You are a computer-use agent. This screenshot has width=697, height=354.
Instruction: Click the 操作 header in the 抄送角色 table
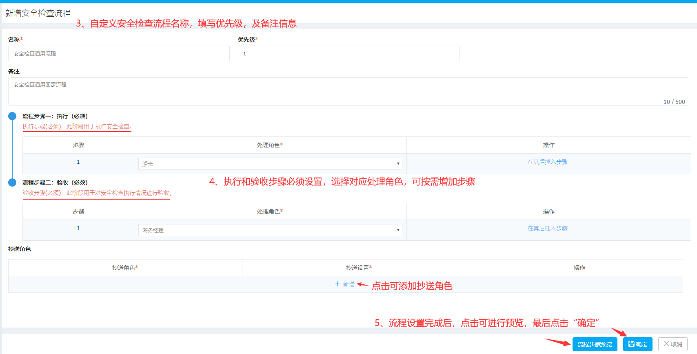[579, 268]
